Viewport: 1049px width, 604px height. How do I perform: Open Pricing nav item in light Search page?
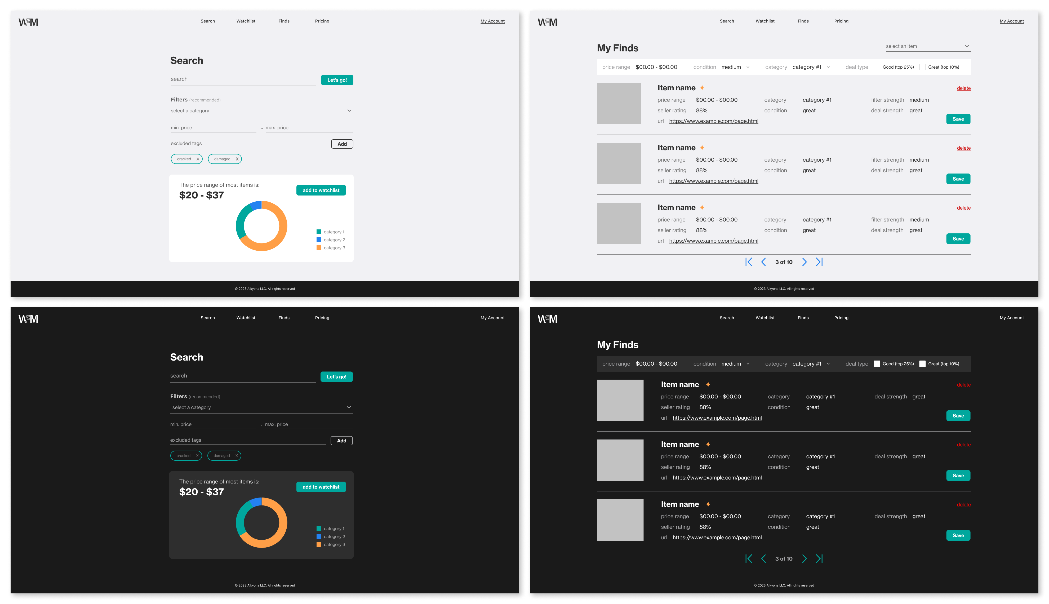point(322,21)
